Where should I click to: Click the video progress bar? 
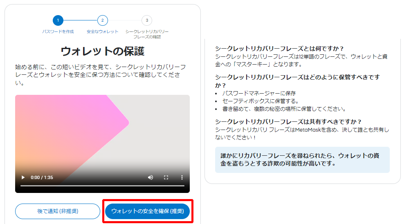[102, 186]
